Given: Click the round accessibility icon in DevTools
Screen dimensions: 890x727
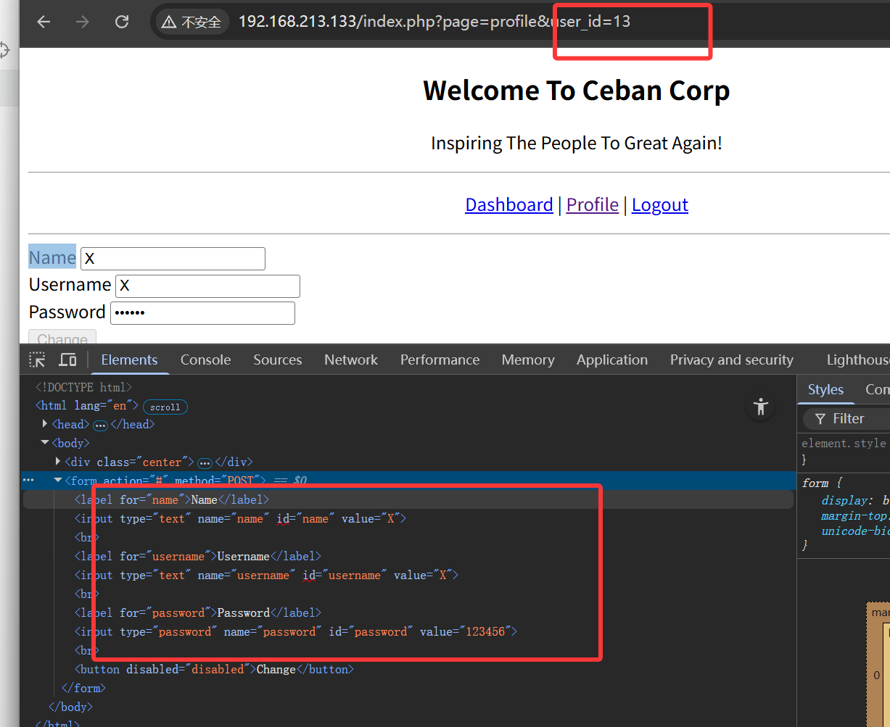Looking at the screenshot, I should click(x=760, y=407).
